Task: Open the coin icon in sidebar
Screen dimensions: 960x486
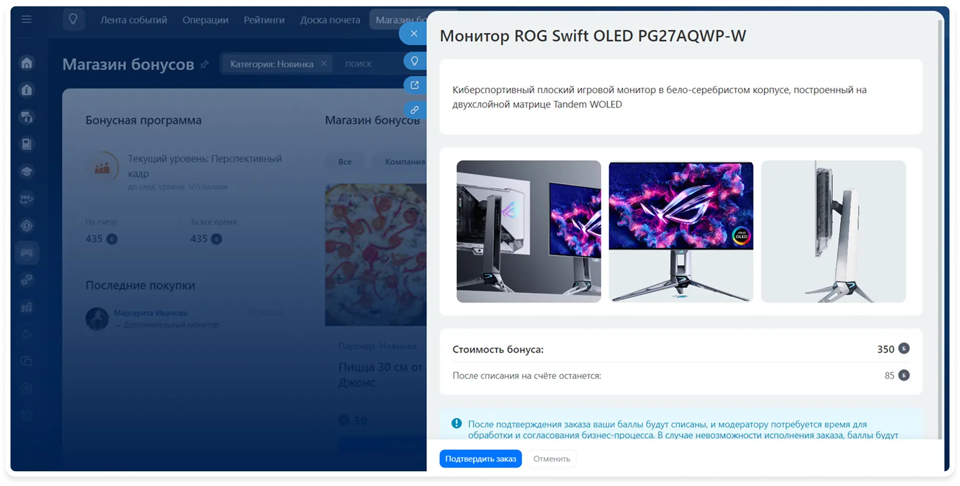Action: pyautogui.click(x=27, y=226)
